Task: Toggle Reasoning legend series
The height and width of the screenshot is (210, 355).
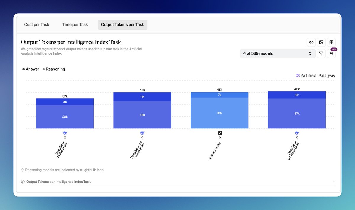Action: (54, 69)
